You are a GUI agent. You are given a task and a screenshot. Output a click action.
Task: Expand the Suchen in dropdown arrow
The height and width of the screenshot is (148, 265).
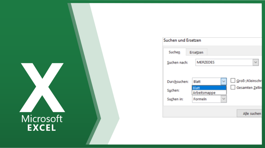pyautogui.click(x=224, y=99)
